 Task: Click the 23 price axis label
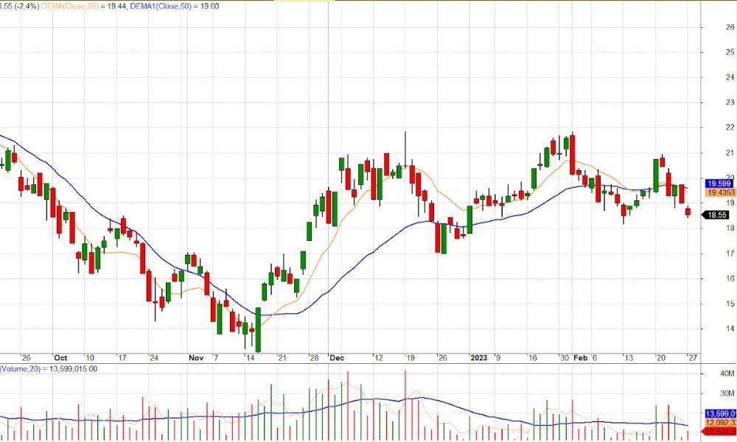click(x=730, y=102)
